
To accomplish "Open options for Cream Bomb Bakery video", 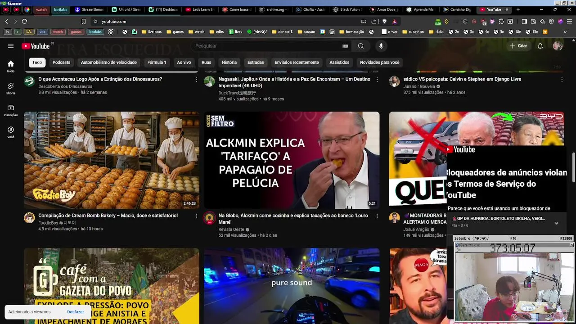I will [196, 216].
